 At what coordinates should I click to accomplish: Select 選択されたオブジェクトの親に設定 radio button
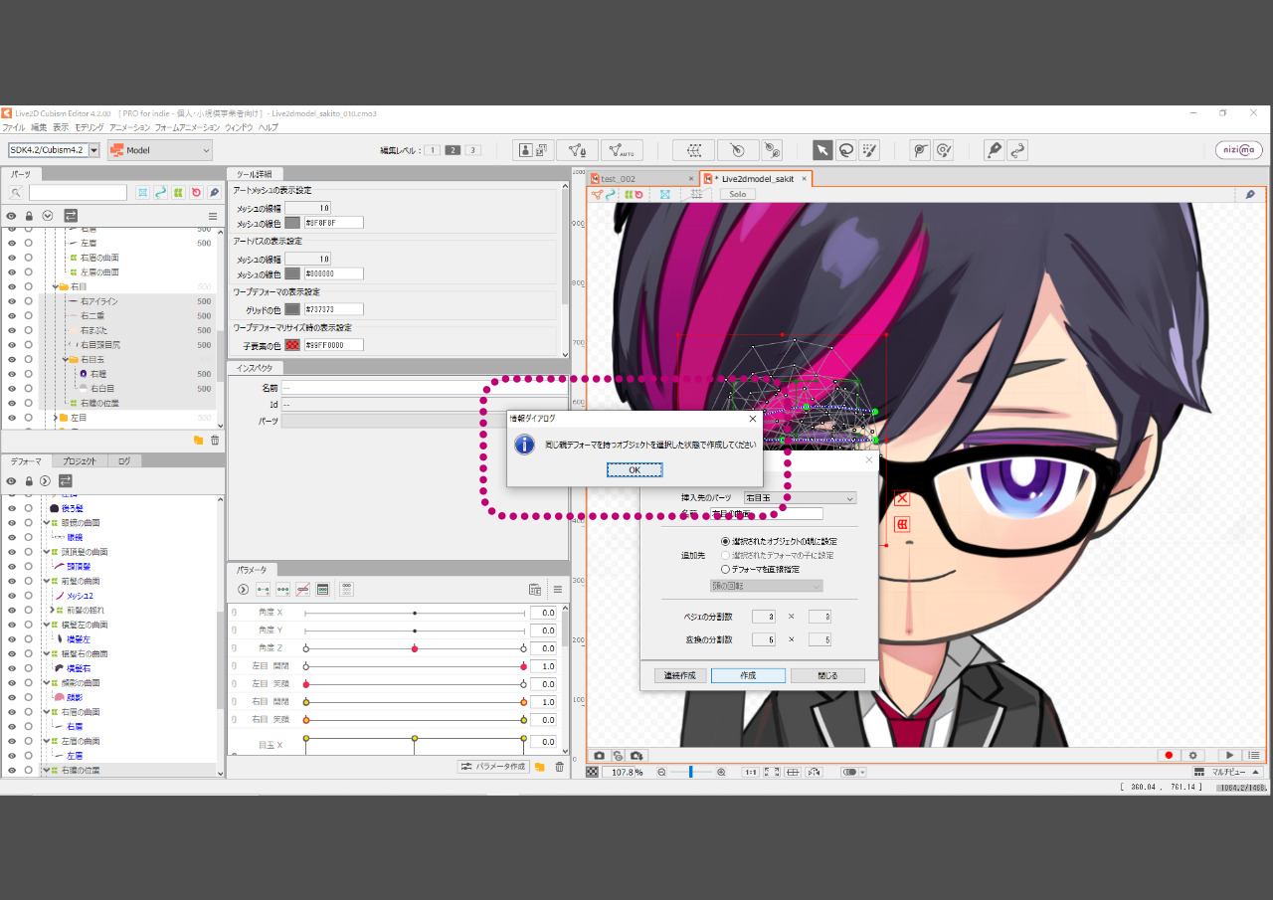click(x=725, y=541)
